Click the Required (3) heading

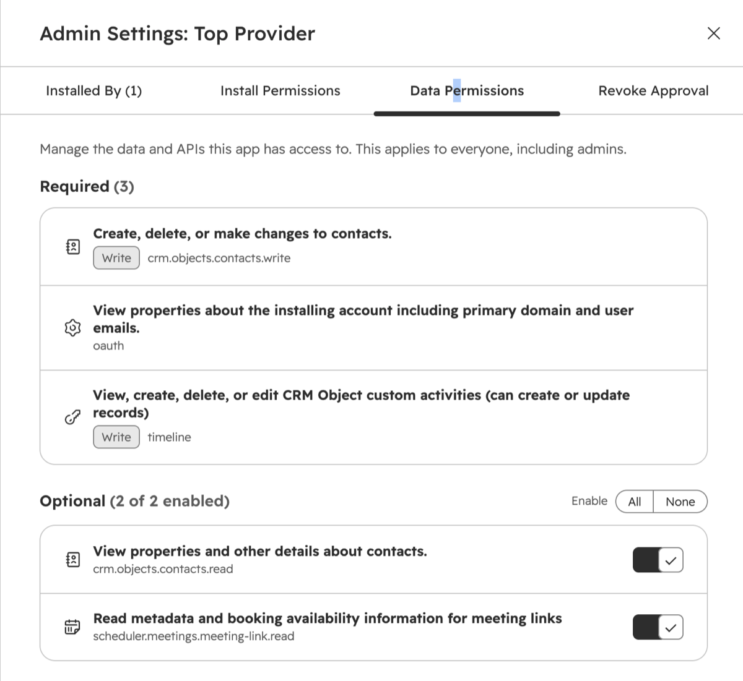(87, 186)
